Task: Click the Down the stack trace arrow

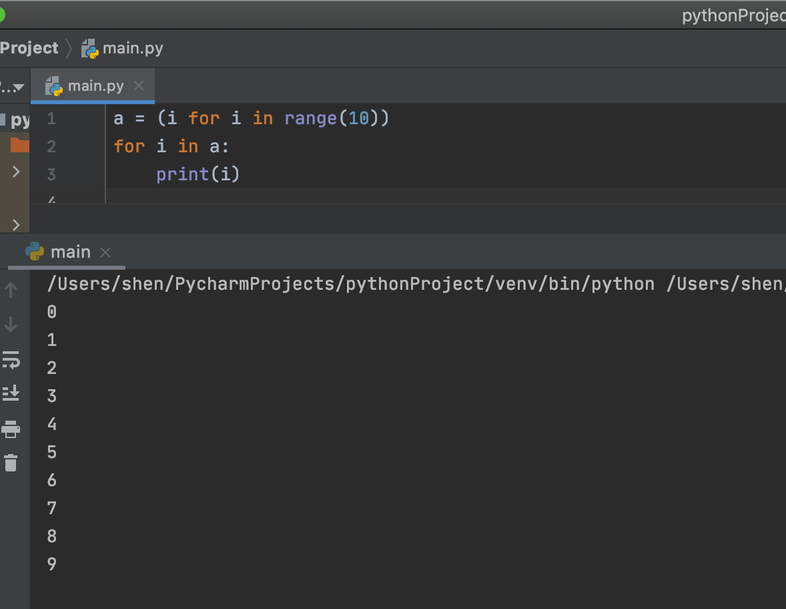Action: 11,325
